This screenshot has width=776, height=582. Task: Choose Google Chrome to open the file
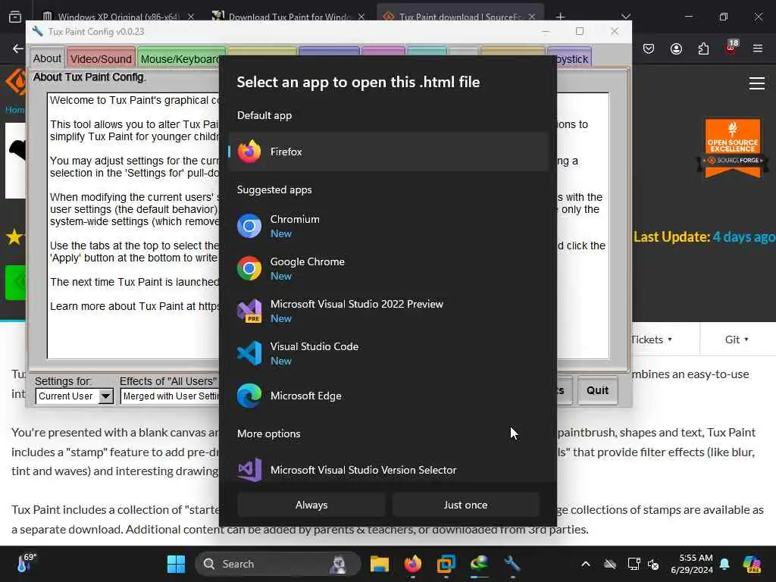pyautogui.click(x=389, y=269)
